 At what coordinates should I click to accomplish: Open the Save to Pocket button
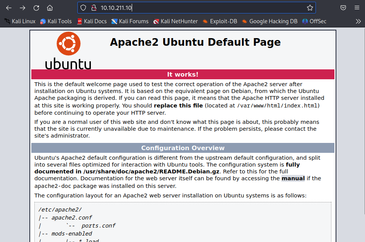pyautogui.click(x=343, y=8)
